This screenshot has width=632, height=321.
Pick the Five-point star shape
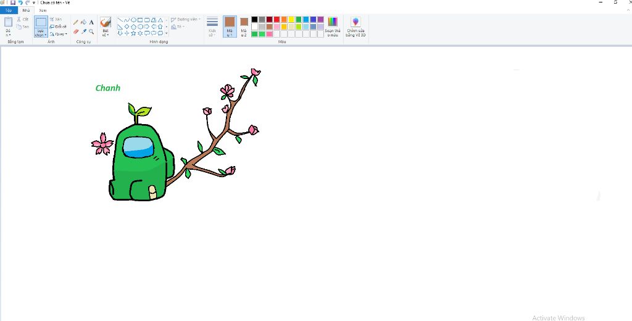(x=133, y=33)
